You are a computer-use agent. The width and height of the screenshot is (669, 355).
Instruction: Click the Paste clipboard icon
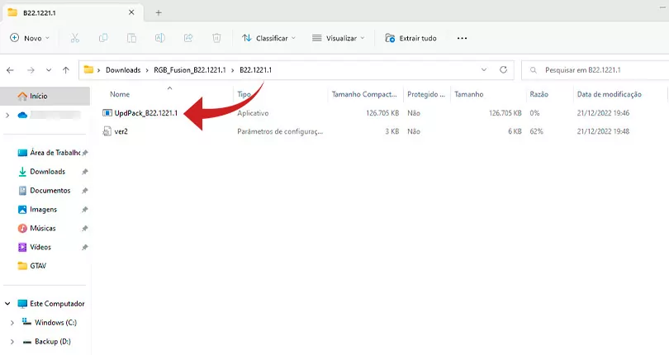(x=131, y=38)
